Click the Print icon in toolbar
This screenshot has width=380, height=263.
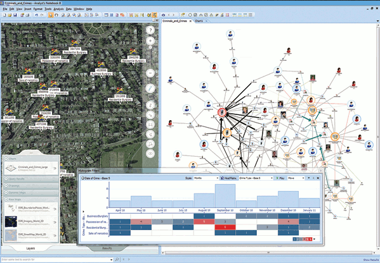[28, 15]
